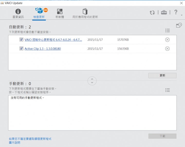185x147 pixels.
Task: Click the shopping bag icon
Action: [85, 12]
